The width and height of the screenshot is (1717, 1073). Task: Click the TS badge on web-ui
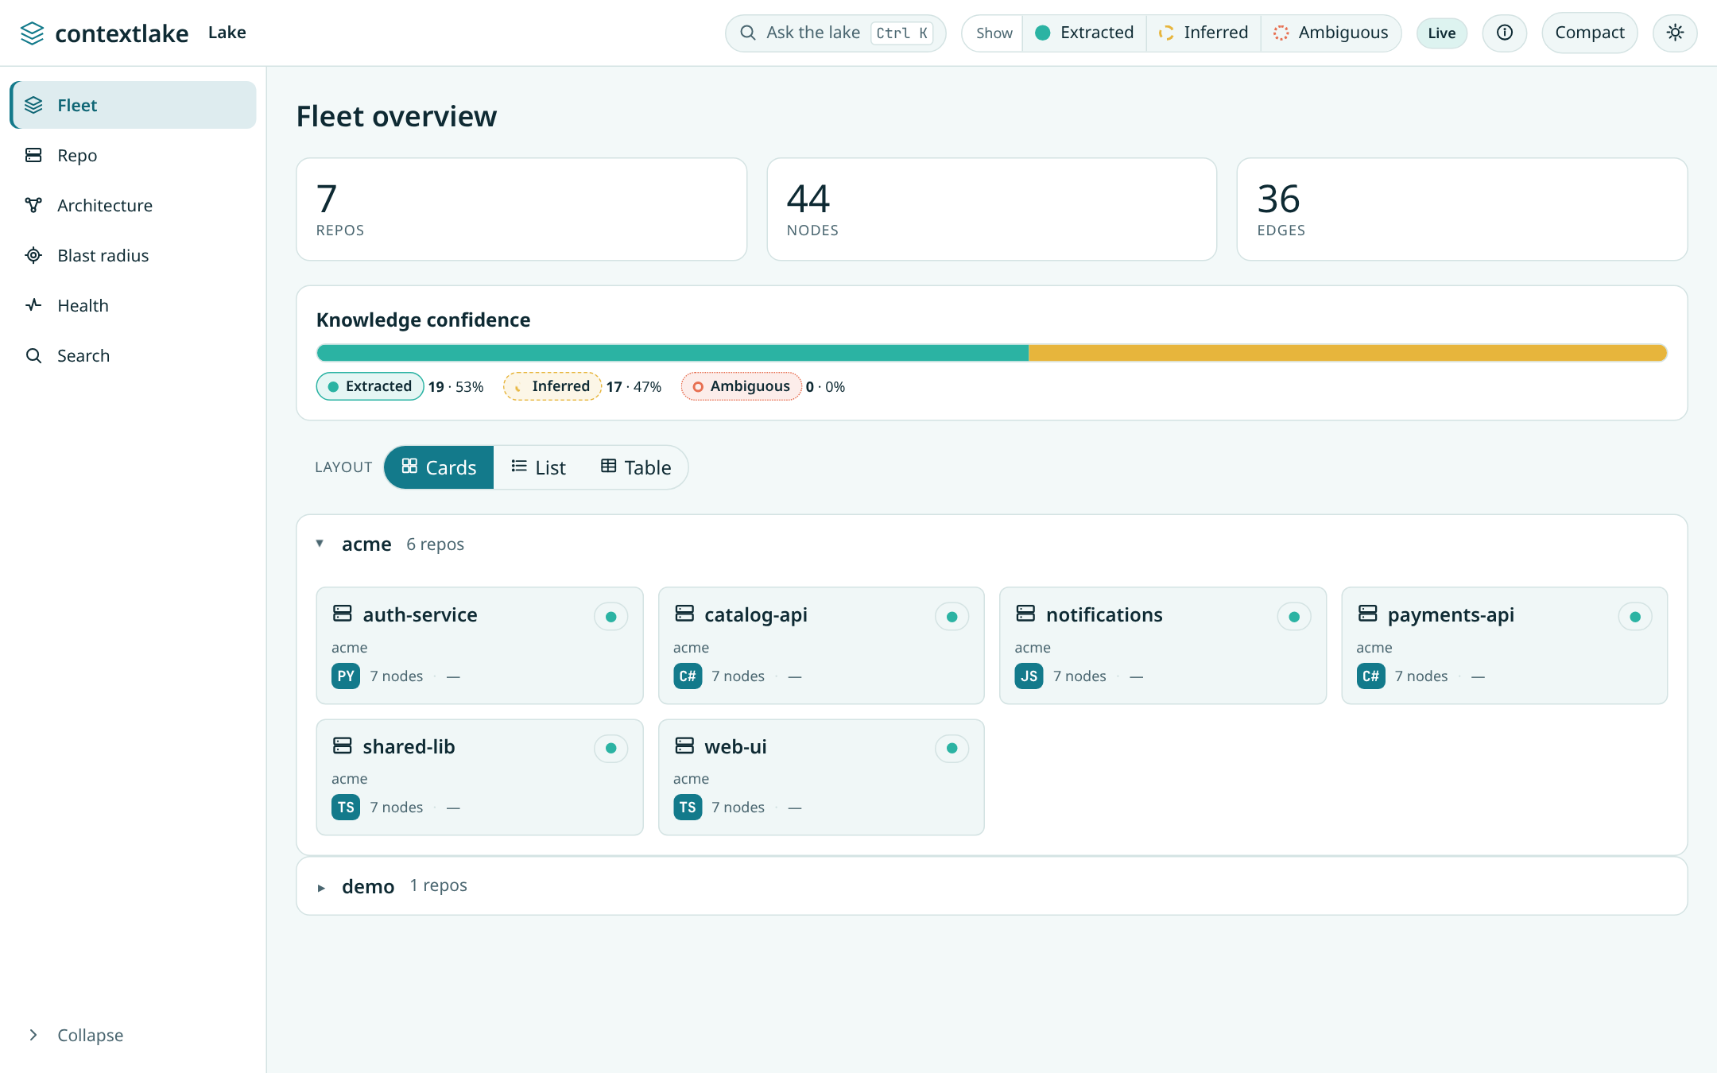[688, 808]
